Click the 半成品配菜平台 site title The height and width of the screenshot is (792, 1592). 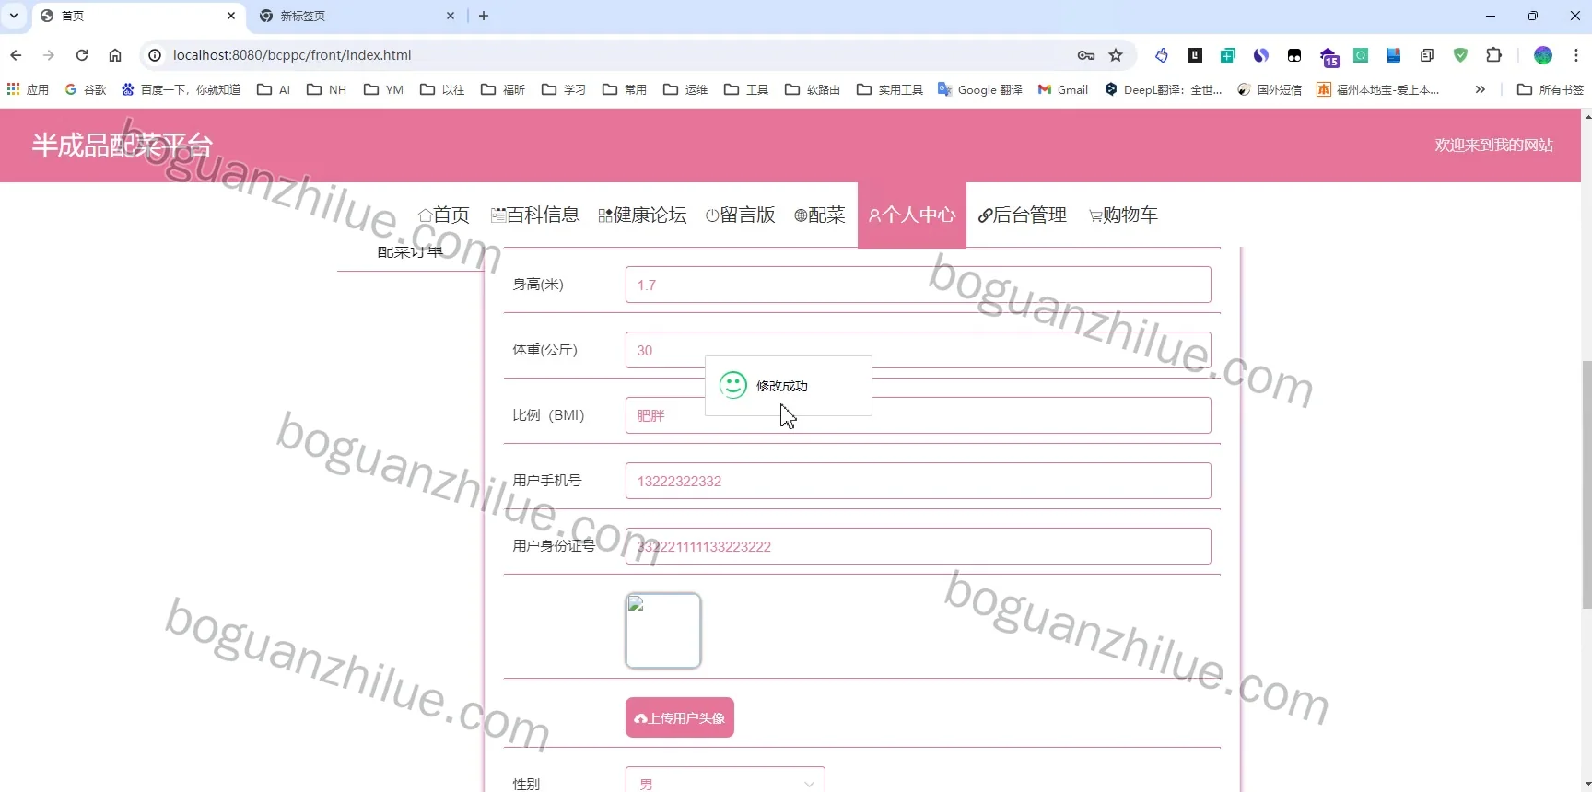point(123,145)
